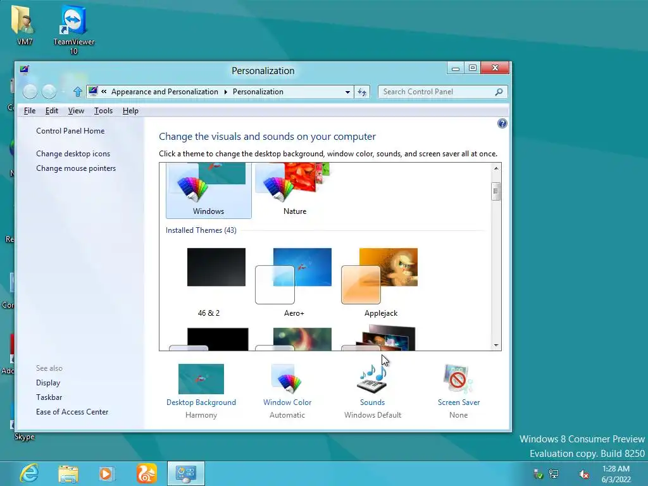Open Change desktop icons link

[x=73, y=154]
